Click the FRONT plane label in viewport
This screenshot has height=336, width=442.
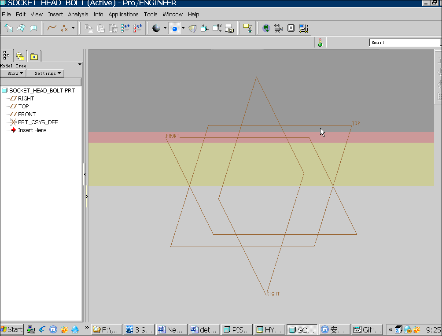click(x=173, y=136)
